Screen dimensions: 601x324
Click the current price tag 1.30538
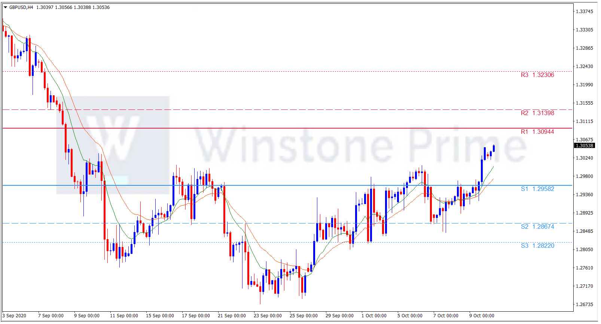(x=584, y=146)
